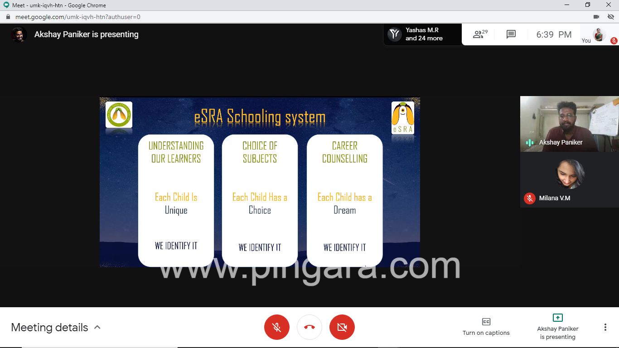This screenshot has height=348, width=619.
Task: Turn on camera with red video button
Action: point(342,327)
